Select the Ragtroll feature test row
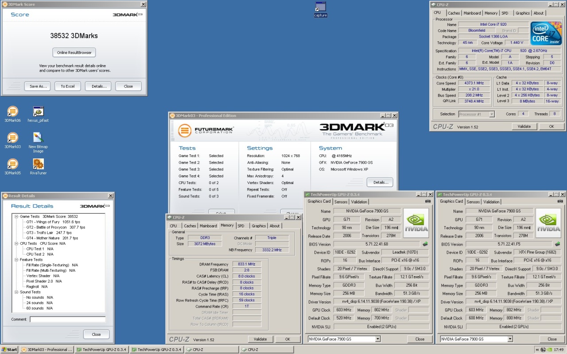The image size is (567, 354). (x=37, y=287)
